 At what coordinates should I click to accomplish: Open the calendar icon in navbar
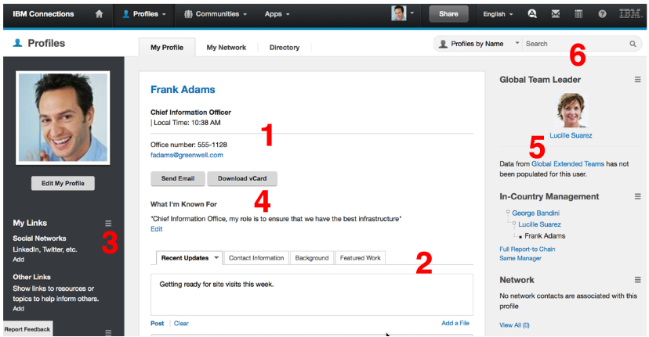tap(578, 14)
